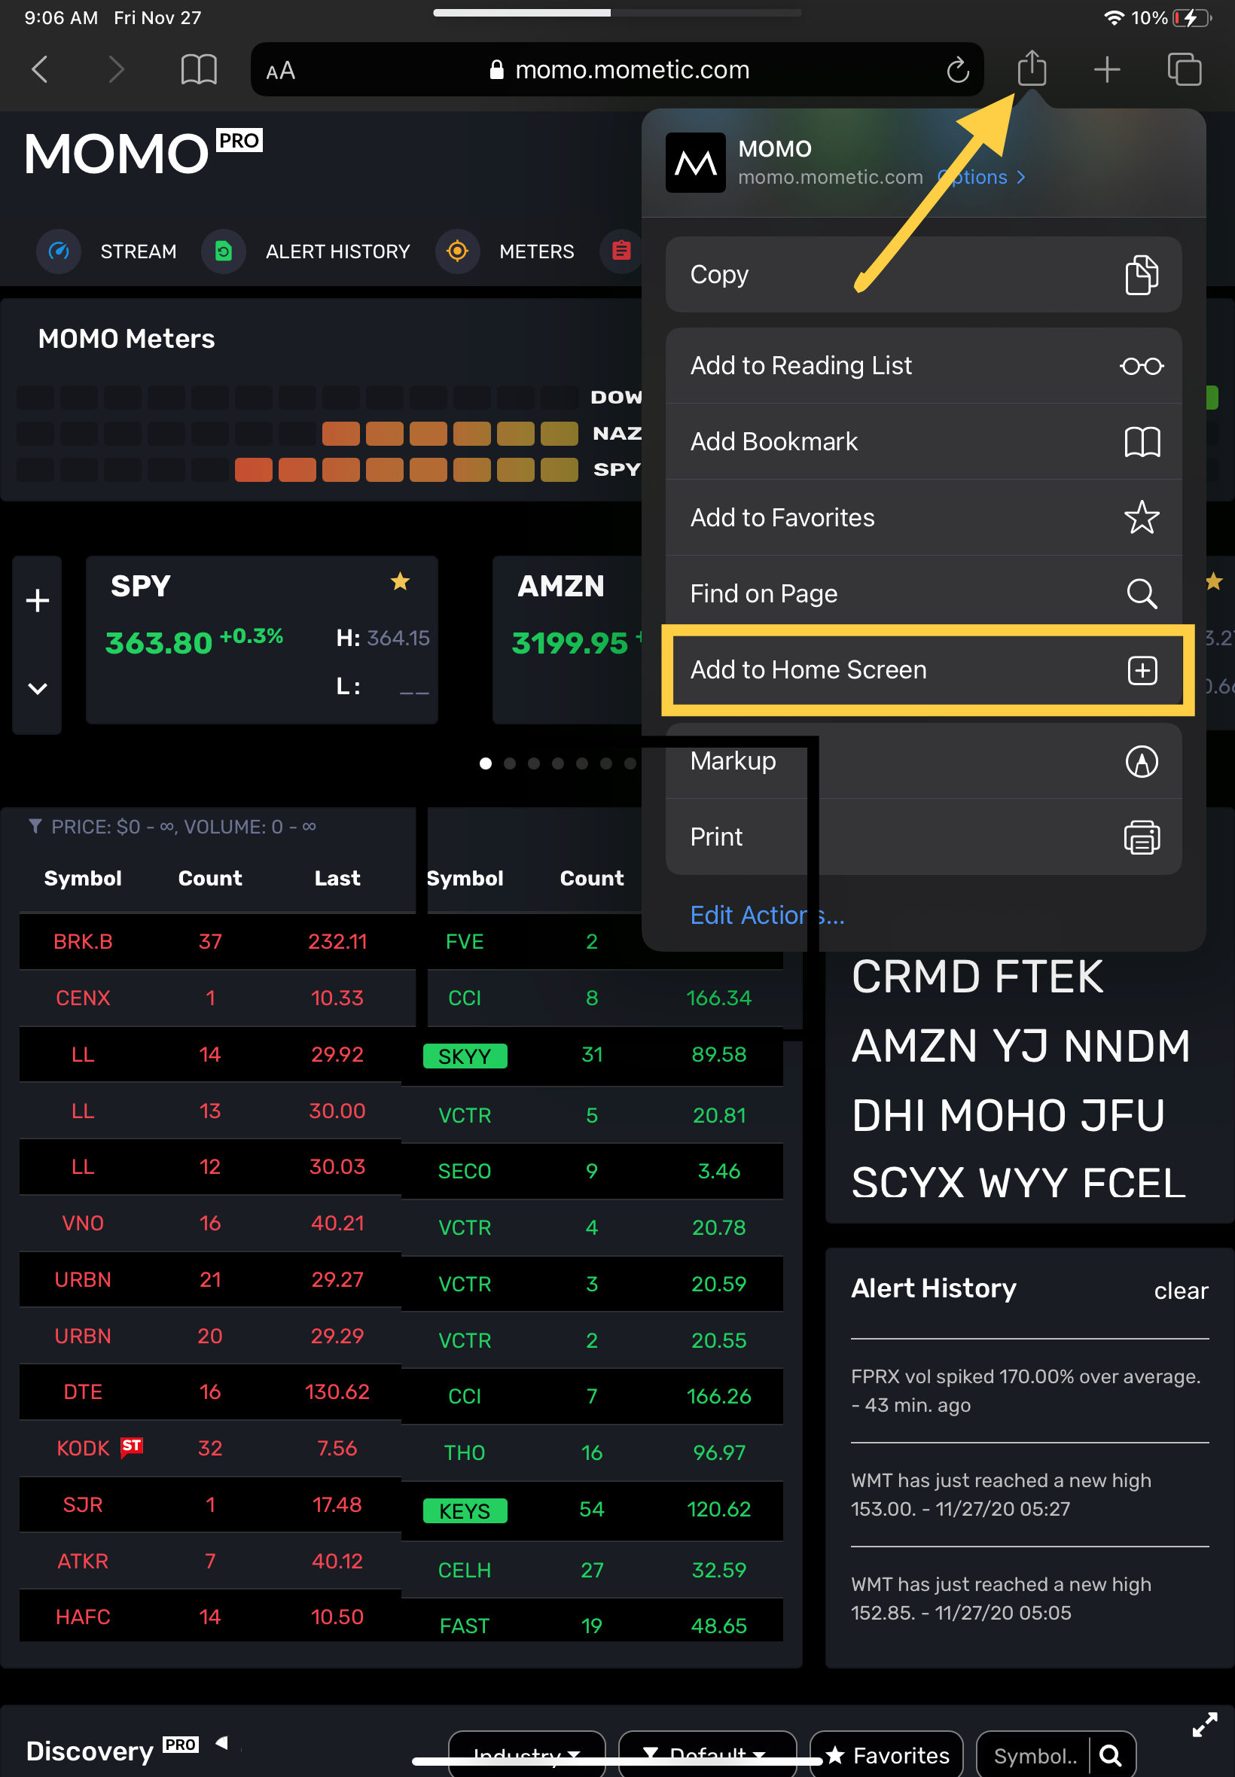Expand Options in the share sheet header
This screenshot has width=1235, height=1777.
point(980,177)
